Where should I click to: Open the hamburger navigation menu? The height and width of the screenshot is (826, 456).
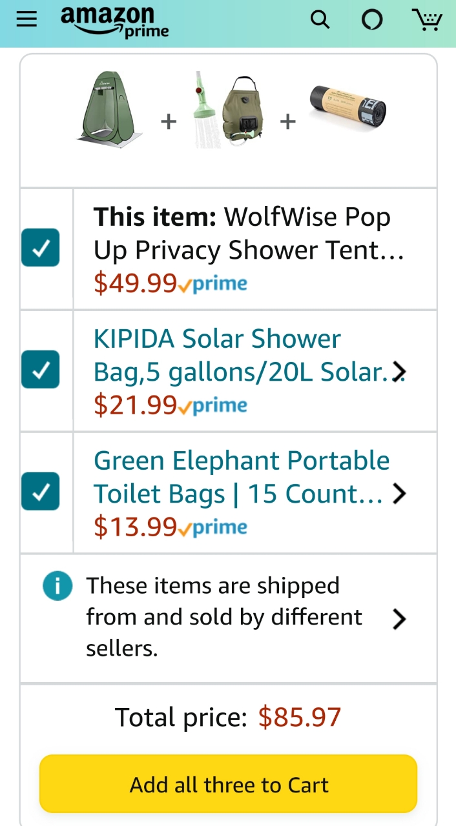coord(26,19)
